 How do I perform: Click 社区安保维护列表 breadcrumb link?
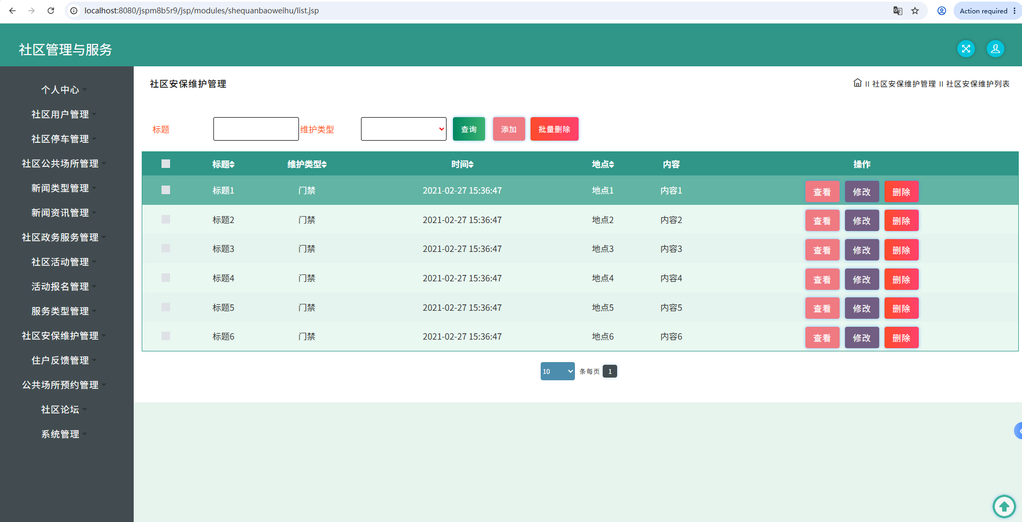[x=978, y=84]
